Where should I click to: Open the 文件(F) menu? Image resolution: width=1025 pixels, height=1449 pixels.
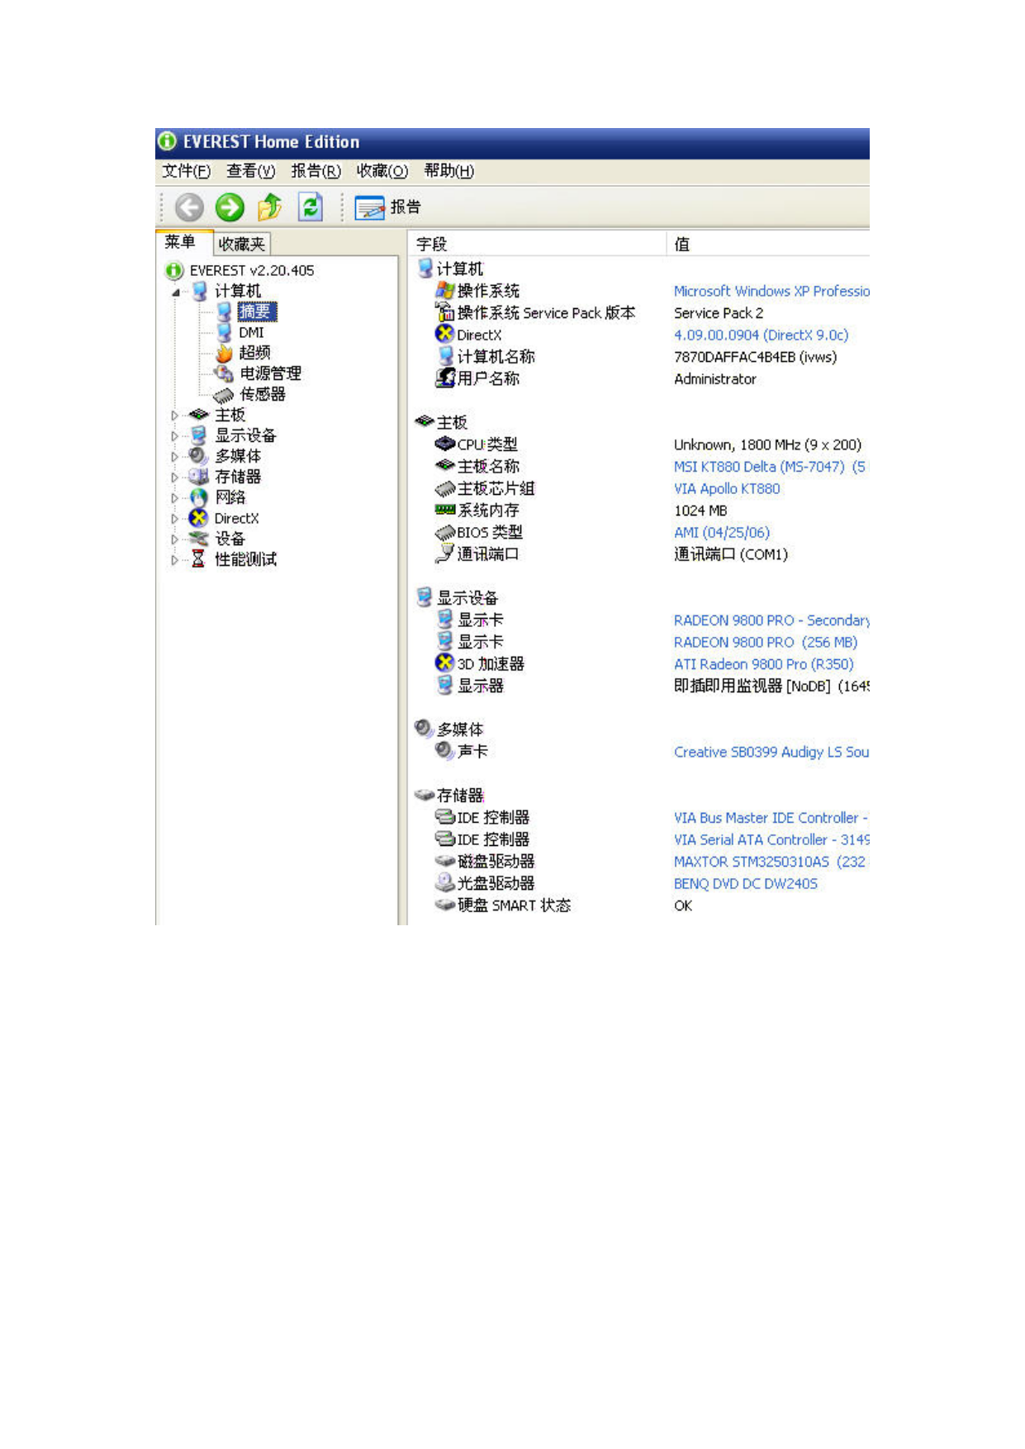click(187, 171)
